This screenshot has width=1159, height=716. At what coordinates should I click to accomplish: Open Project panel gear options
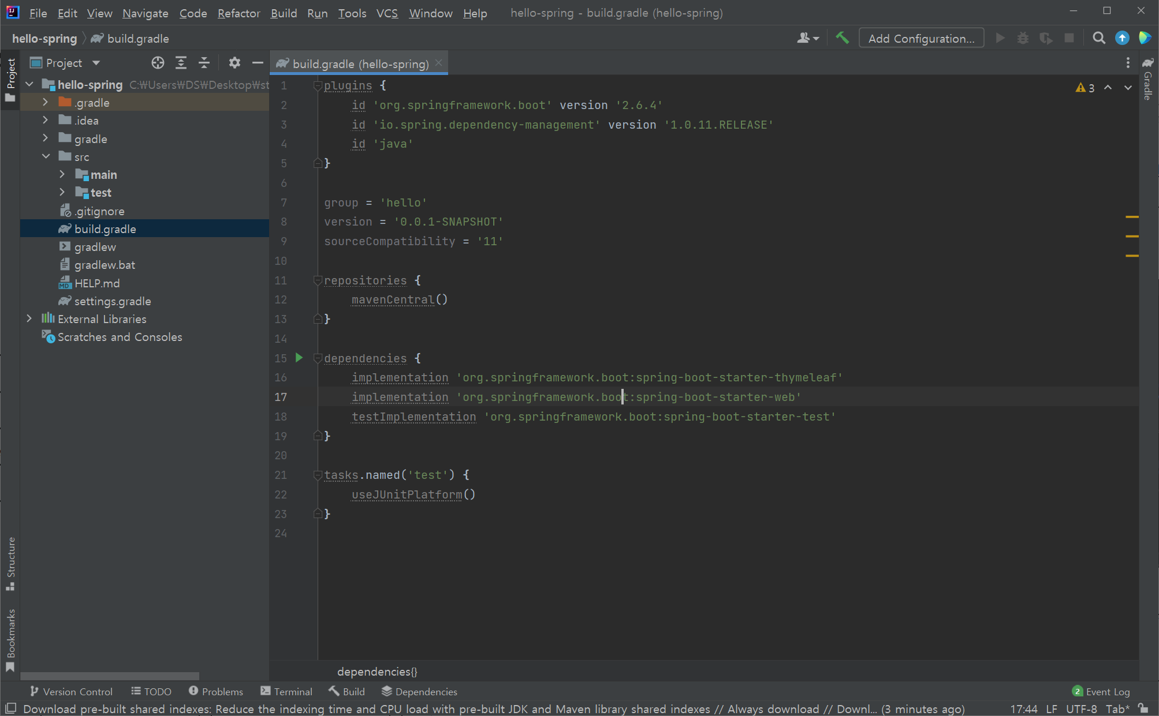pyautogui.click(x=234, y=62)
